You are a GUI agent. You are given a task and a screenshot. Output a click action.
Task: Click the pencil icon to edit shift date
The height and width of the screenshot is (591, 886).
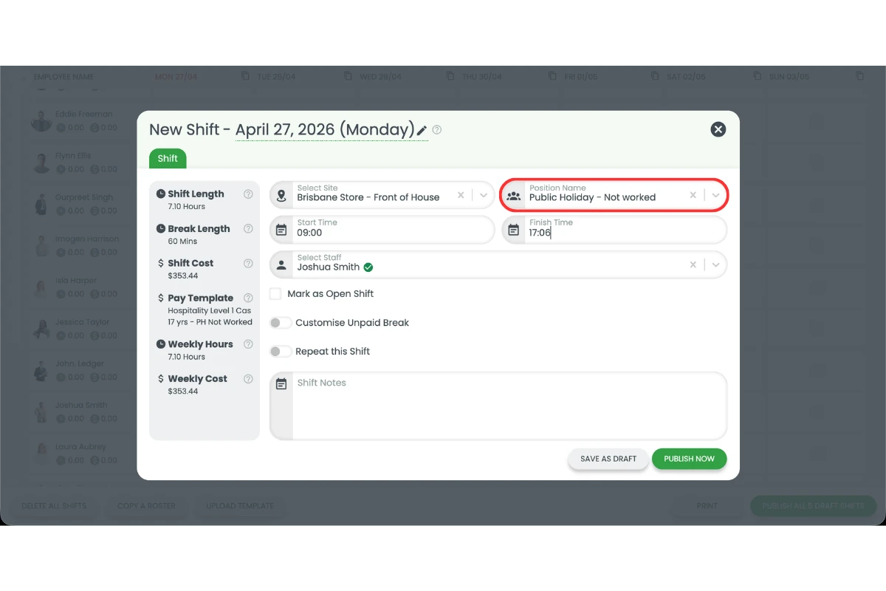422,131
